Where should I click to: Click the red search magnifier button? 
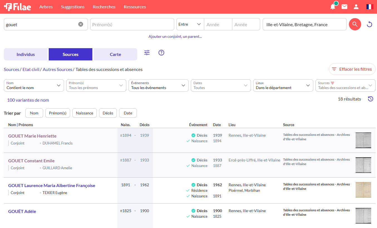pyautogui.click(x=355, y=24)
